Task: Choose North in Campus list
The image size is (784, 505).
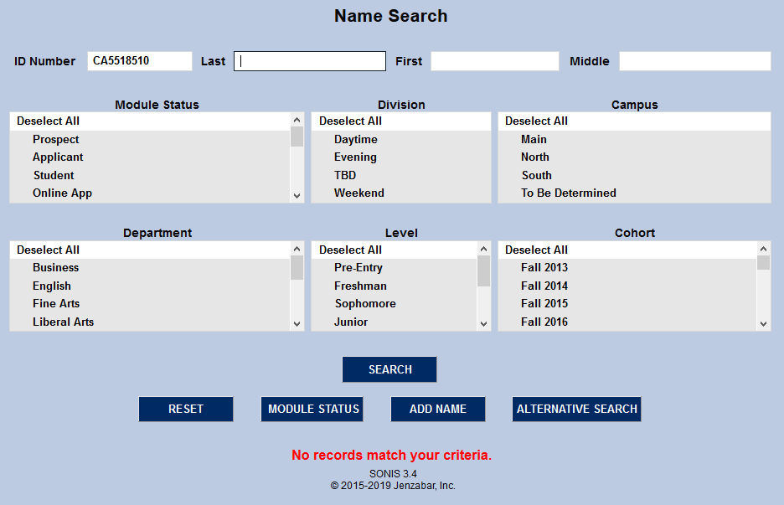Action: 535,157
